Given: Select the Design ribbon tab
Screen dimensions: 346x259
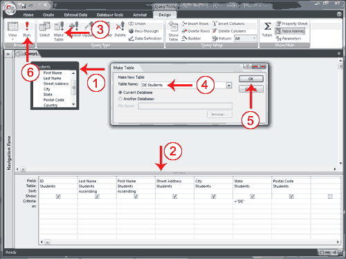Looking at the screenshot, I should pos(165,15).
